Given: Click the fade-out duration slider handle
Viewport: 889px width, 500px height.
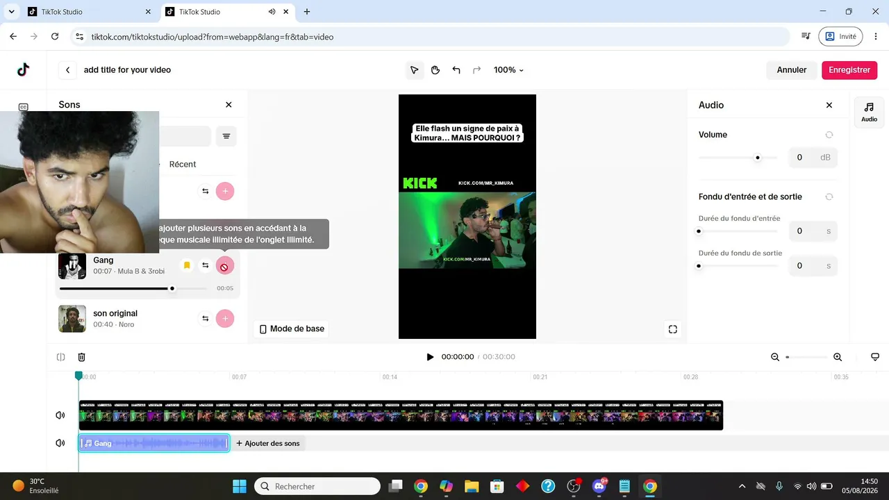Looking at the screenshot, I should point(699,266).
